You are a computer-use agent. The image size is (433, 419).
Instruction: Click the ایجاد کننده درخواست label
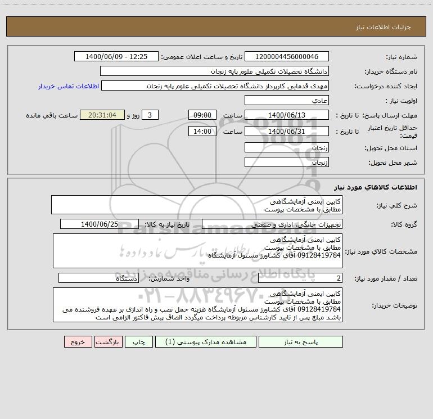pyautogui.click(x=386, y=87)
